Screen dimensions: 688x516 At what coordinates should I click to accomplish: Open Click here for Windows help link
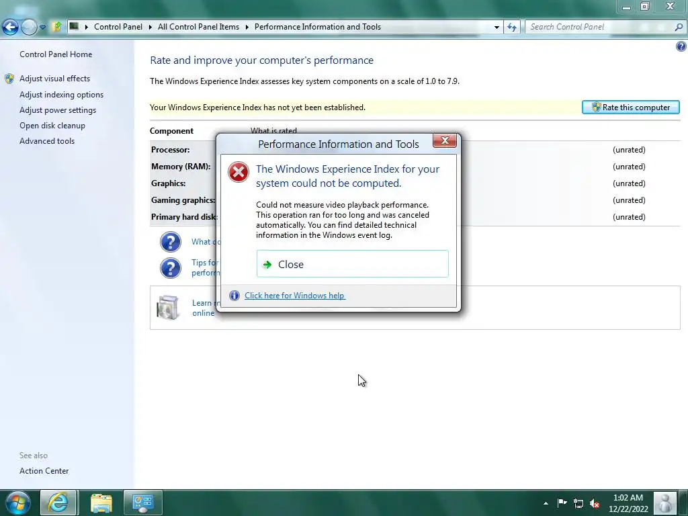point(295,296)
